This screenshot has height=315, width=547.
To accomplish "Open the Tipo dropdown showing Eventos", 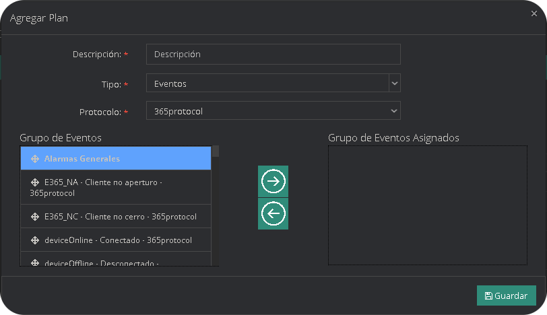I will [x=267, y=84].
